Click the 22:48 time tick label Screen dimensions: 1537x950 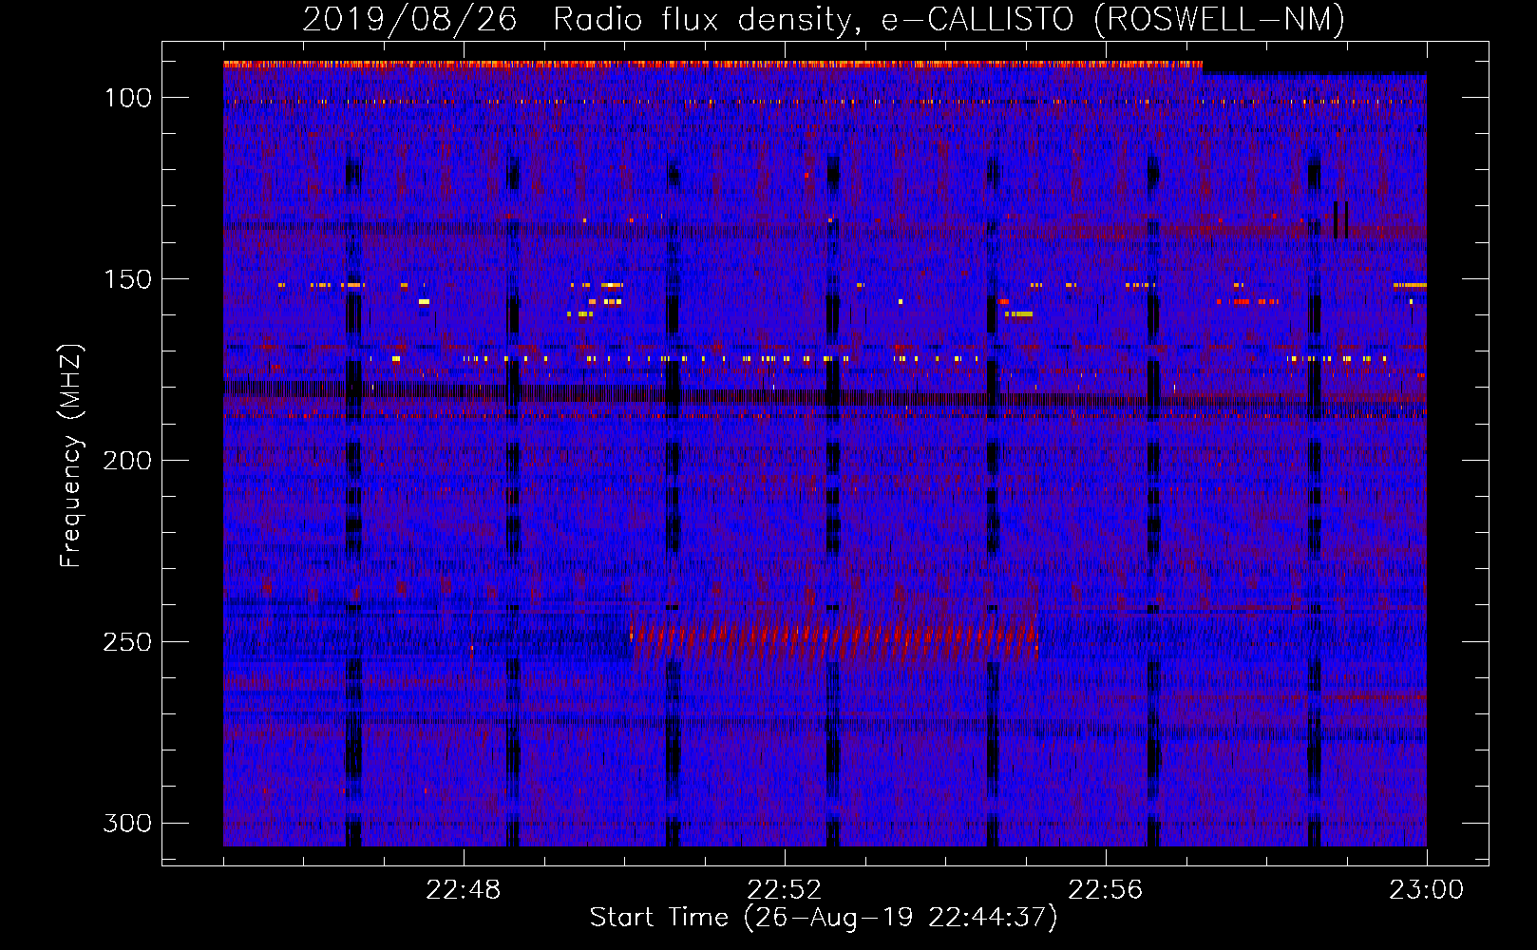pyautogui.click(x=464, y=890)
